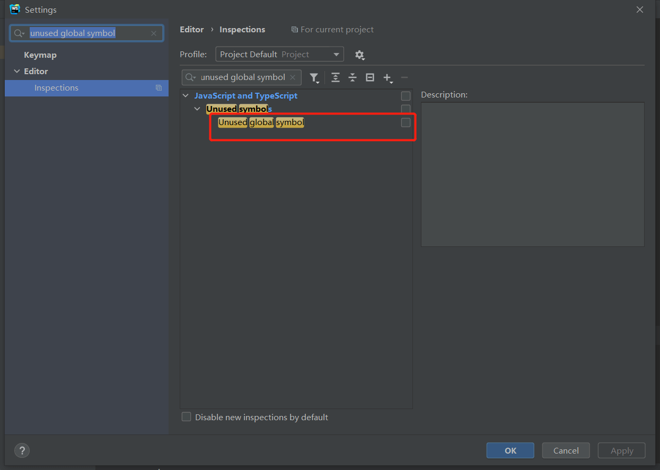Screen dimensions: 660x470
Task: Open the Project Default profile dropdown
Action: coord(279,55)
